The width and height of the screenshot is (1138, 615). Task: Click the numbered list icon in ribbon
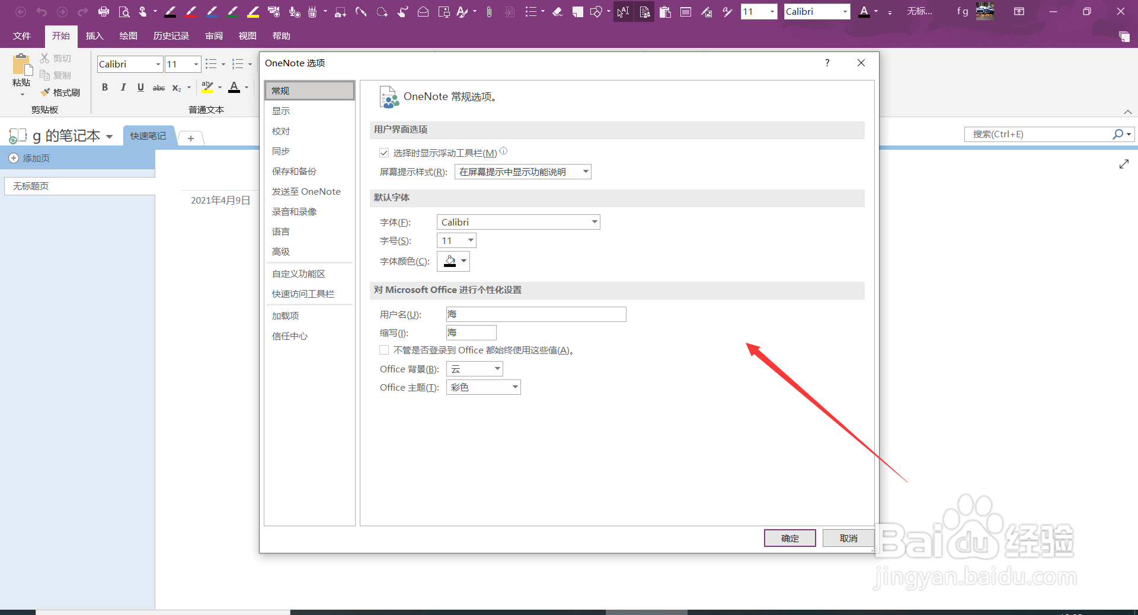point(238,64)
